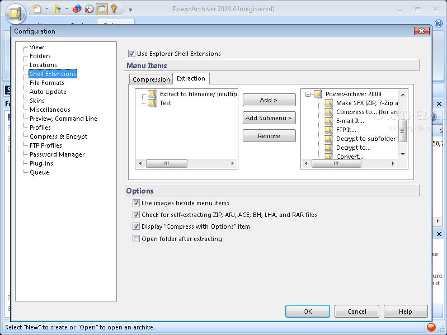The height and width of the screenshot is (335, 447).
Task: Click icon beside E-mail It... item
Action: (329, 121)
